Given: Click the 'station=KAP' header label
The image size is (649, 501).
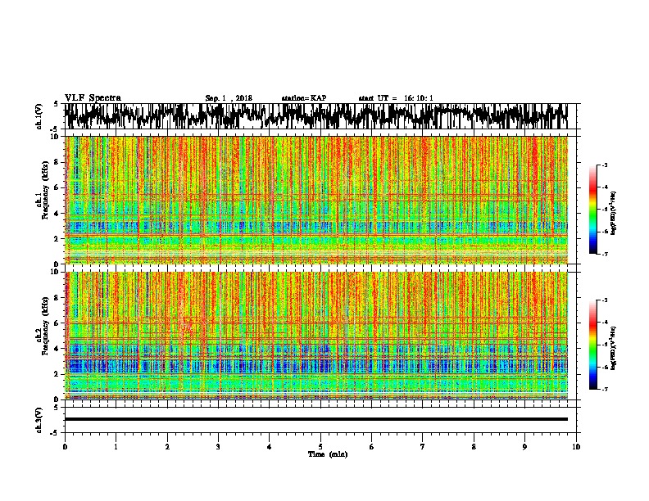Looking at the screenshot, I should point(304,98).
